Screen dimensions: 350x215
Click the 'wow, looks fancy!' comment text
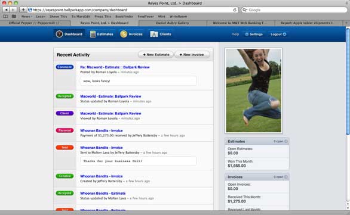pyautogui.click(x=96, y=81)
